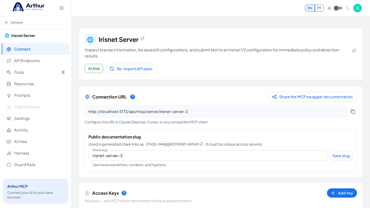Open API Endpoints section

click(x=36, y=61)
